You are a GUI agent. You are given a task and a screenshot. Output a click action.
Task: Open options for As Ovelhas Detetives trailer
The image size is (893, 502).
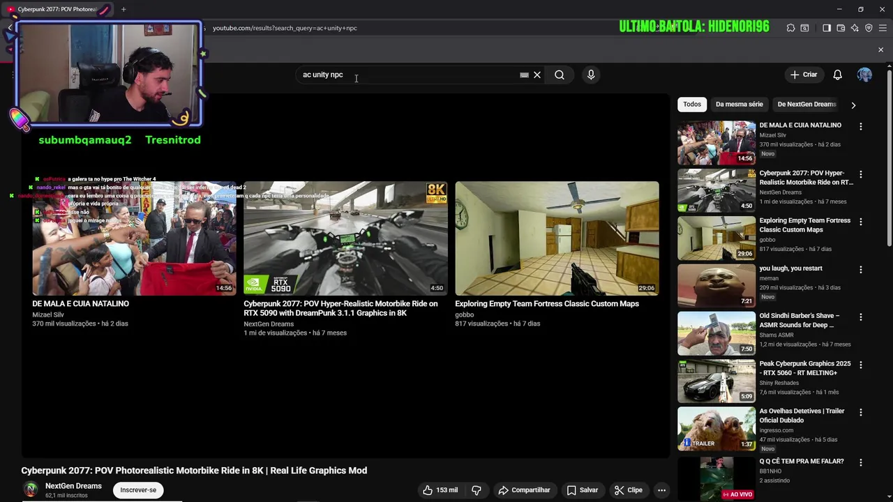(860, 412)
